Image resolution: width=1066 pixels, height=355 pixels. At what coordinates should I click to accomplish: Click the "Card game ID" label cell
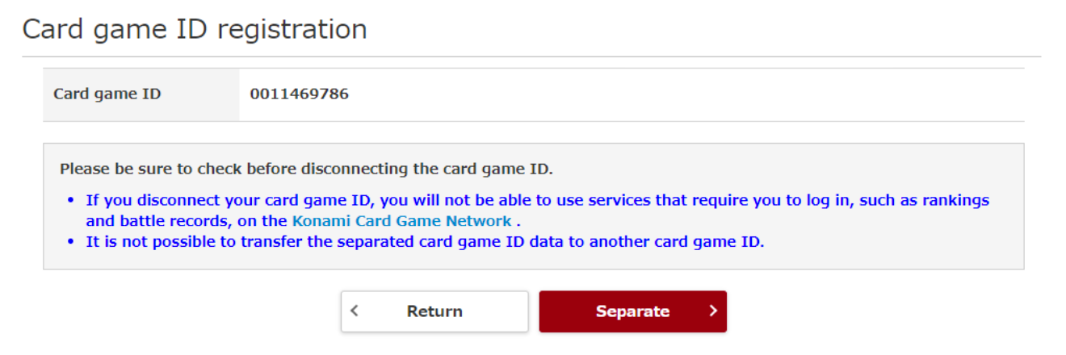point(107,94)
